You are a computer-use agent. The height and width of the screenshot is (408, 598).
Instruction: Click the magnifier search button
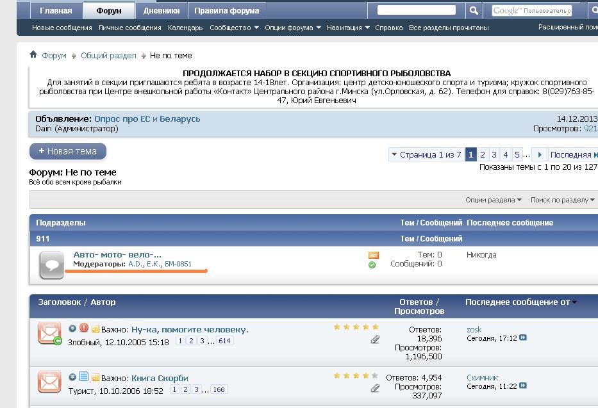coord(473,11)
